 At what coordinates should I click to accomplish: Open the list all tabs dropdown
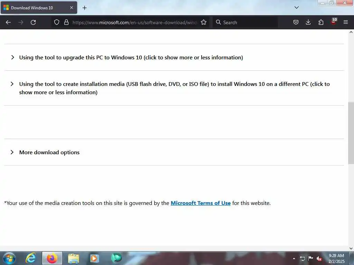tap(296, 8)
